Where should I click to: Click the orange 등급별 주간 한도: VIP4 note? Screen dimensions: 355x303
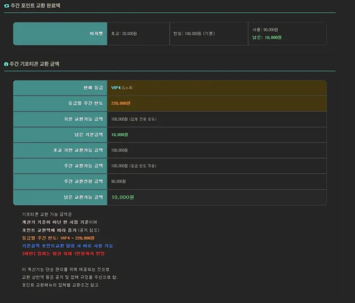58,238
